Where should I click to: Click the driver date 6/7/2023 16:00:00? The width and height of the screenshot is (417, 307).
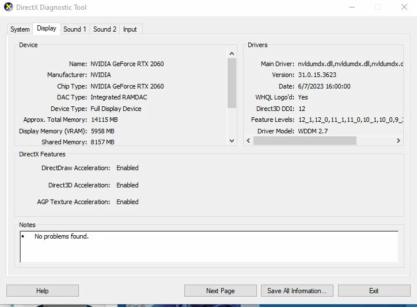(324, 86)
